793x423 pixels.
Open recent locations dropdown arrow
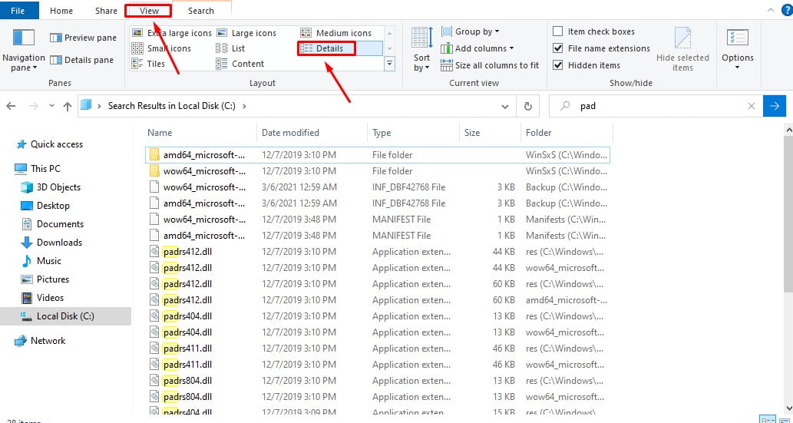point(51,106)
